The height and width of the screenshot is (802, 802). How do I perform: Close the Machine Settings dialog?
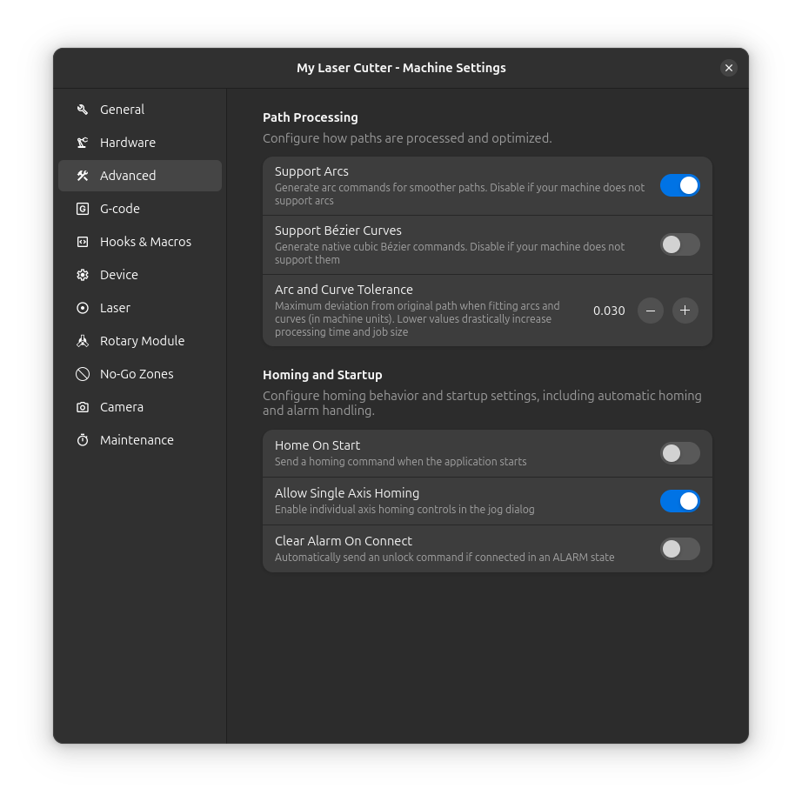click(729, 68)
